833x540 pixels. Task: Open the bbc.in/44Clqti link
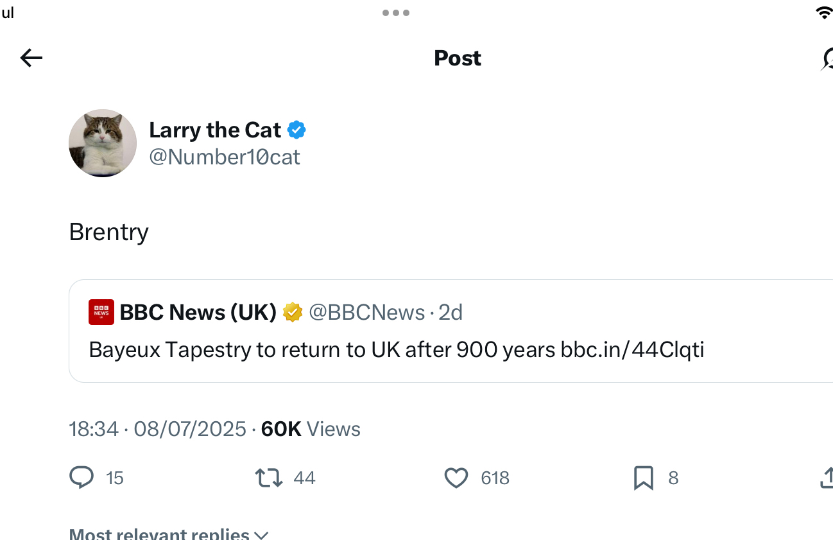632,349
